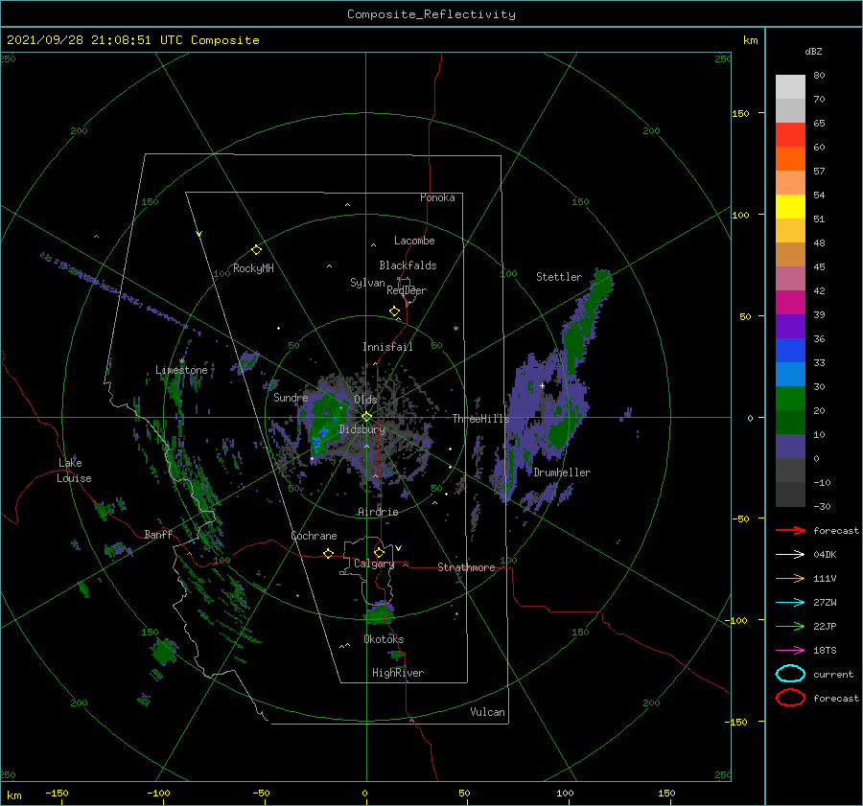Select the Vulcan label
863x806 pixels.
click(x=488, y=712)
